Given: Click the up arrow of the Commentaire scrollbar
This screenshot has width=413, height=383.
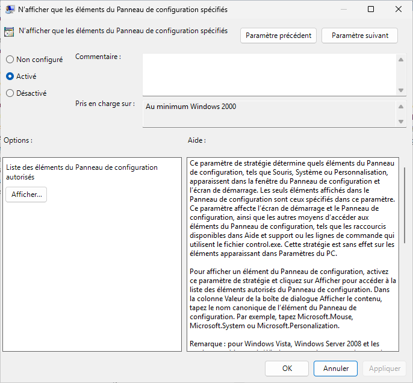Looking at the screenshot, I should tap(401, 59).
